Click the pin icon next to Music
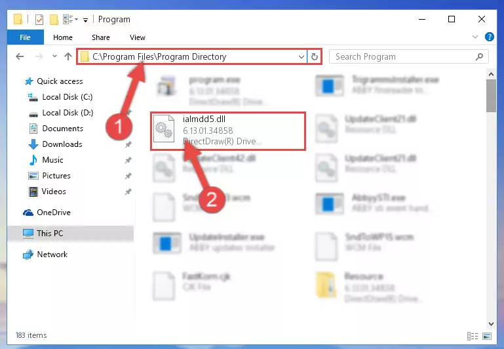The image size is (504, 349). coord(128,160)
